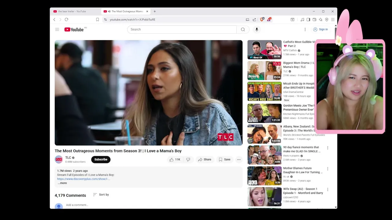Toggle the browser sidebar panel icon
The height and width of the screenshot is (220, 392).
coord(308,20)
